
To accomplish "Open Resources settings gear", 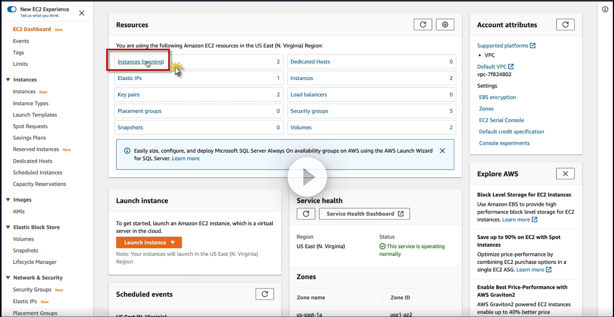I will tap(445, 25).
